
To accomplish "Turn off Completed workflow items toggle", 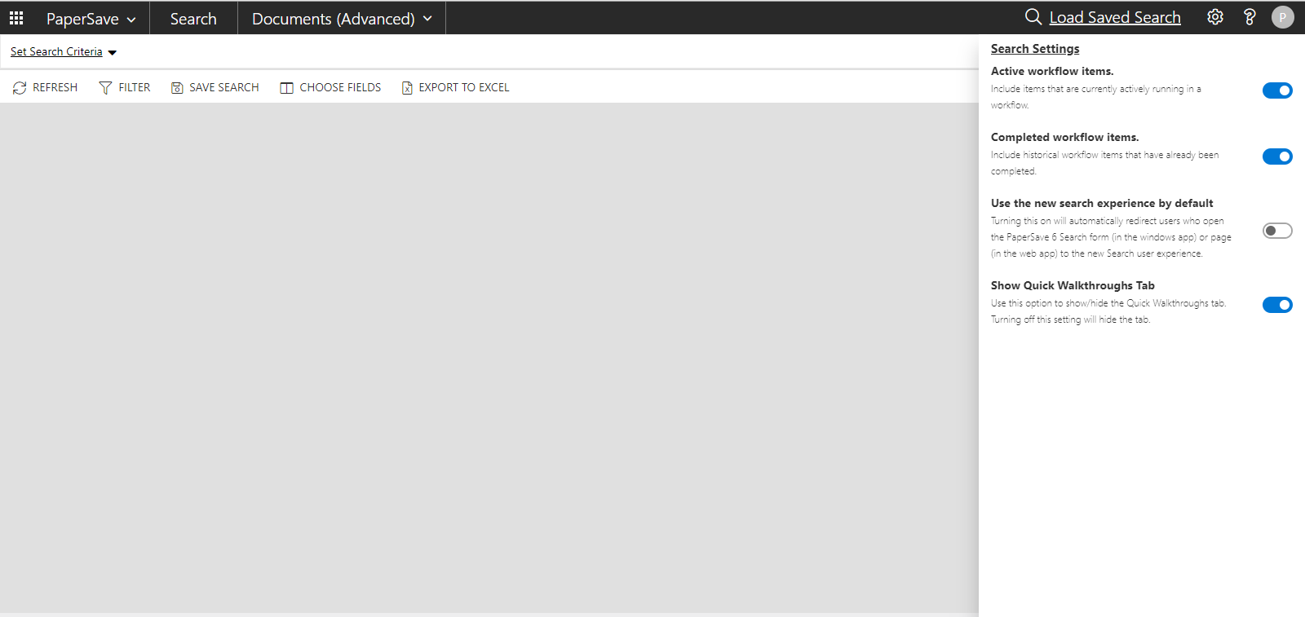I will (x=1276, y=156).
